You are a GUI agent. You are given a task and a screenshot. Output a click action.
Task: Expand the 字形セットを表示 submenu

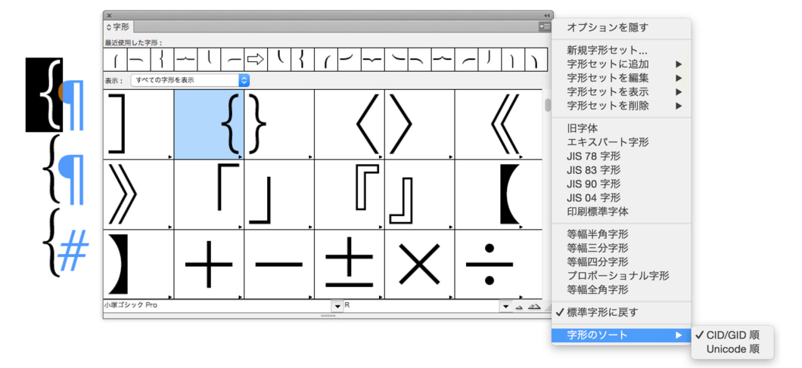click(x=621, y=92)
